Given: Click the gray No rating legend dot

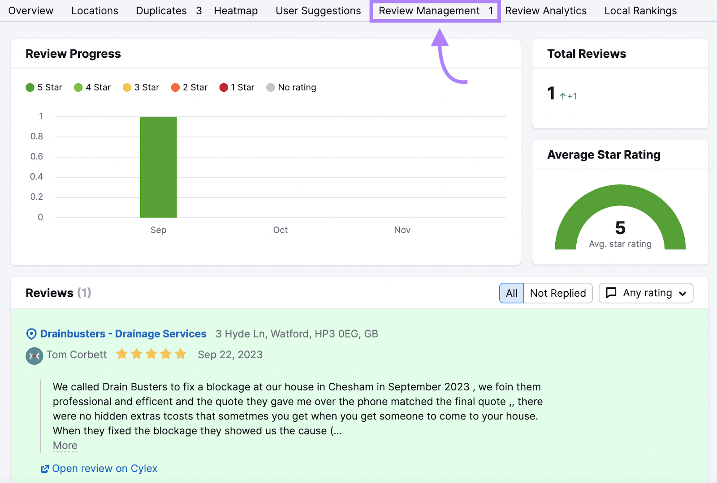Looking at the screenshot, I should click(x=271, y=87).
